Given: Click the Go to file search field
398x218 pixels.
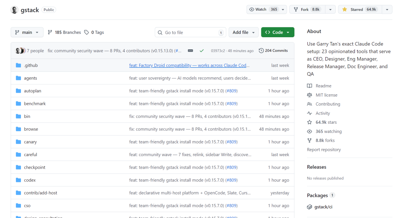Looking at the screenshot, I should 190,32.
